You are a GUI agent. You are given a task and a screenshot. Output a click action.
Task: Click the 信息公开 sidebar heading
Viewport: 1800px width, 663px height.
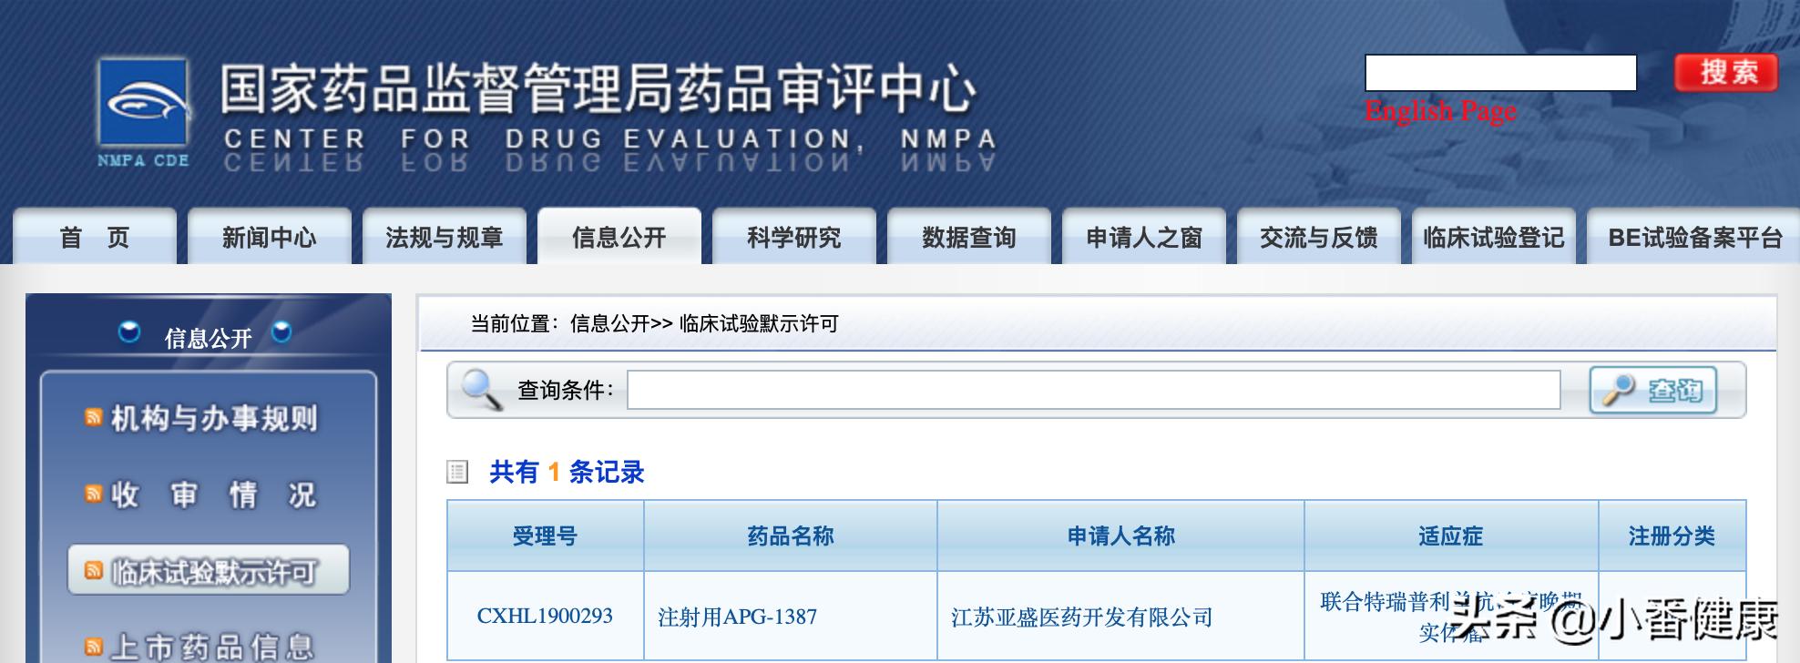click(208, 338)
